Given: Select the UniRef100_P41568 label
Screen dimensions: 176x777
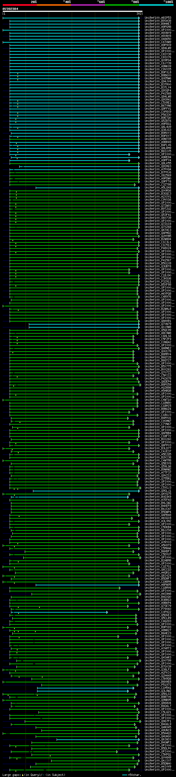Looking at the screenshot, I should 158,93.
